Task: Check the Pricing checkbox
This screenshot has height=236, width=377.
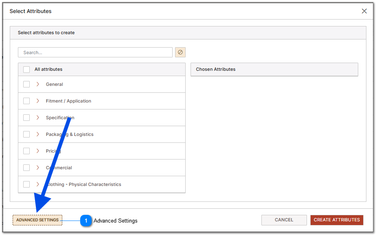Action: click(x=26, y=151)
